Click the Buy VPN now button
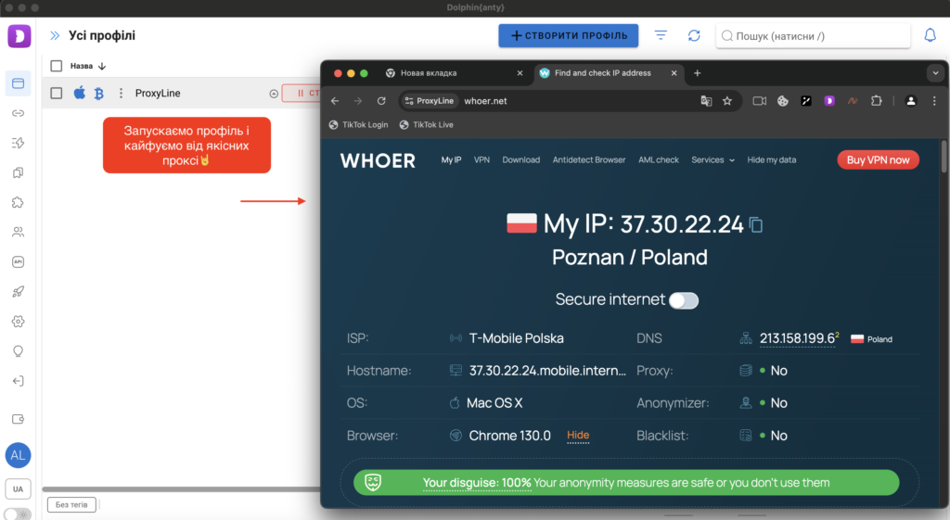This screenshot has height=520, width=950. [878, 159]
